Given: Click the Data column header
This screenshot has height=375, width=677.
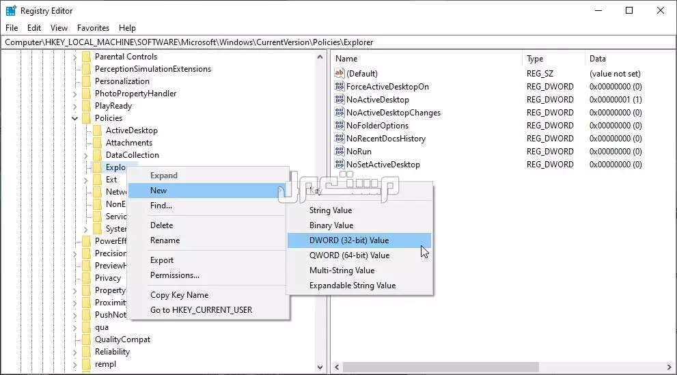Looking at the screenshot, I should 630,59.
